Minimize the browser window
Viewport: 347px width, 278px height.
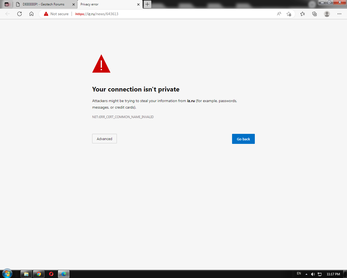pyautogui.click(x=322, y=2)
